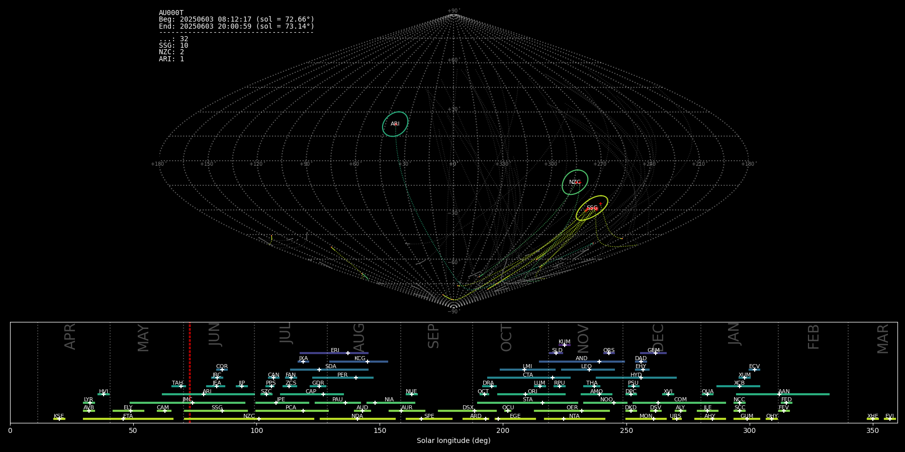The width and height of the screenshot is (905, 452).
Task: Click the 'ARI: 1' count line
Action: click(x=171, y=59)
